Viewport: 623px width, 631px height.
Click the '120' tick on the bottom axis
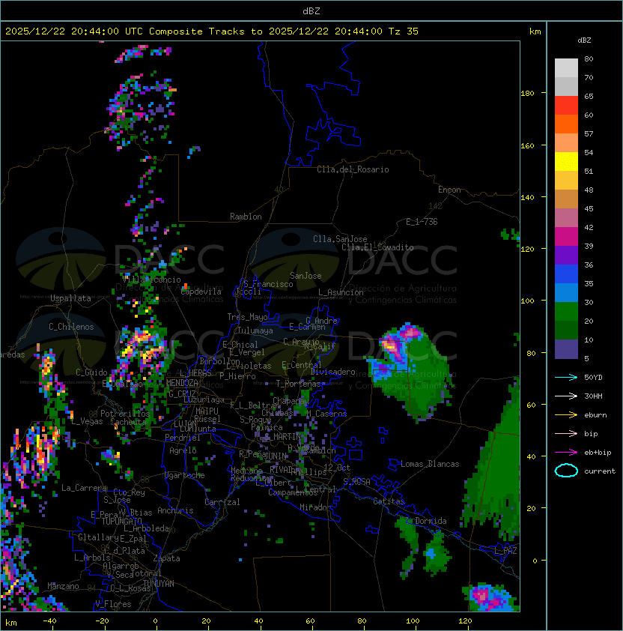point(465,621)
